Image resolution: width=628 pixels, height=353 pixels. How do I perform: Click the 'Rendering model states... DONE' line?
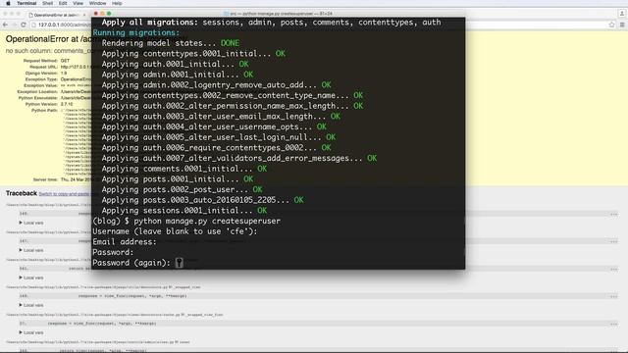pos(171,43)
